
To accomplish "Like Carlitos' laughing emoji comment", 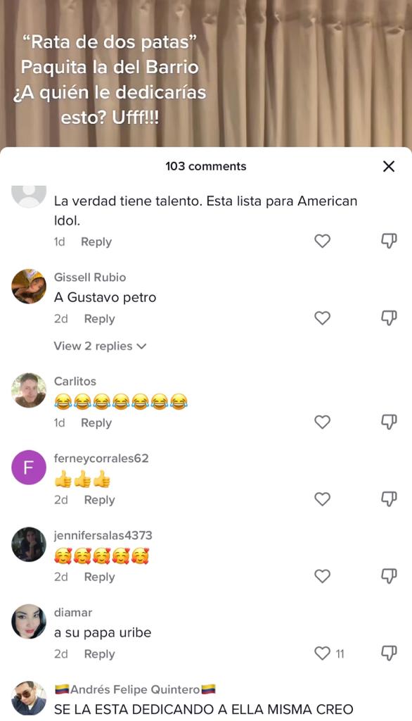I will pos(323,422).
